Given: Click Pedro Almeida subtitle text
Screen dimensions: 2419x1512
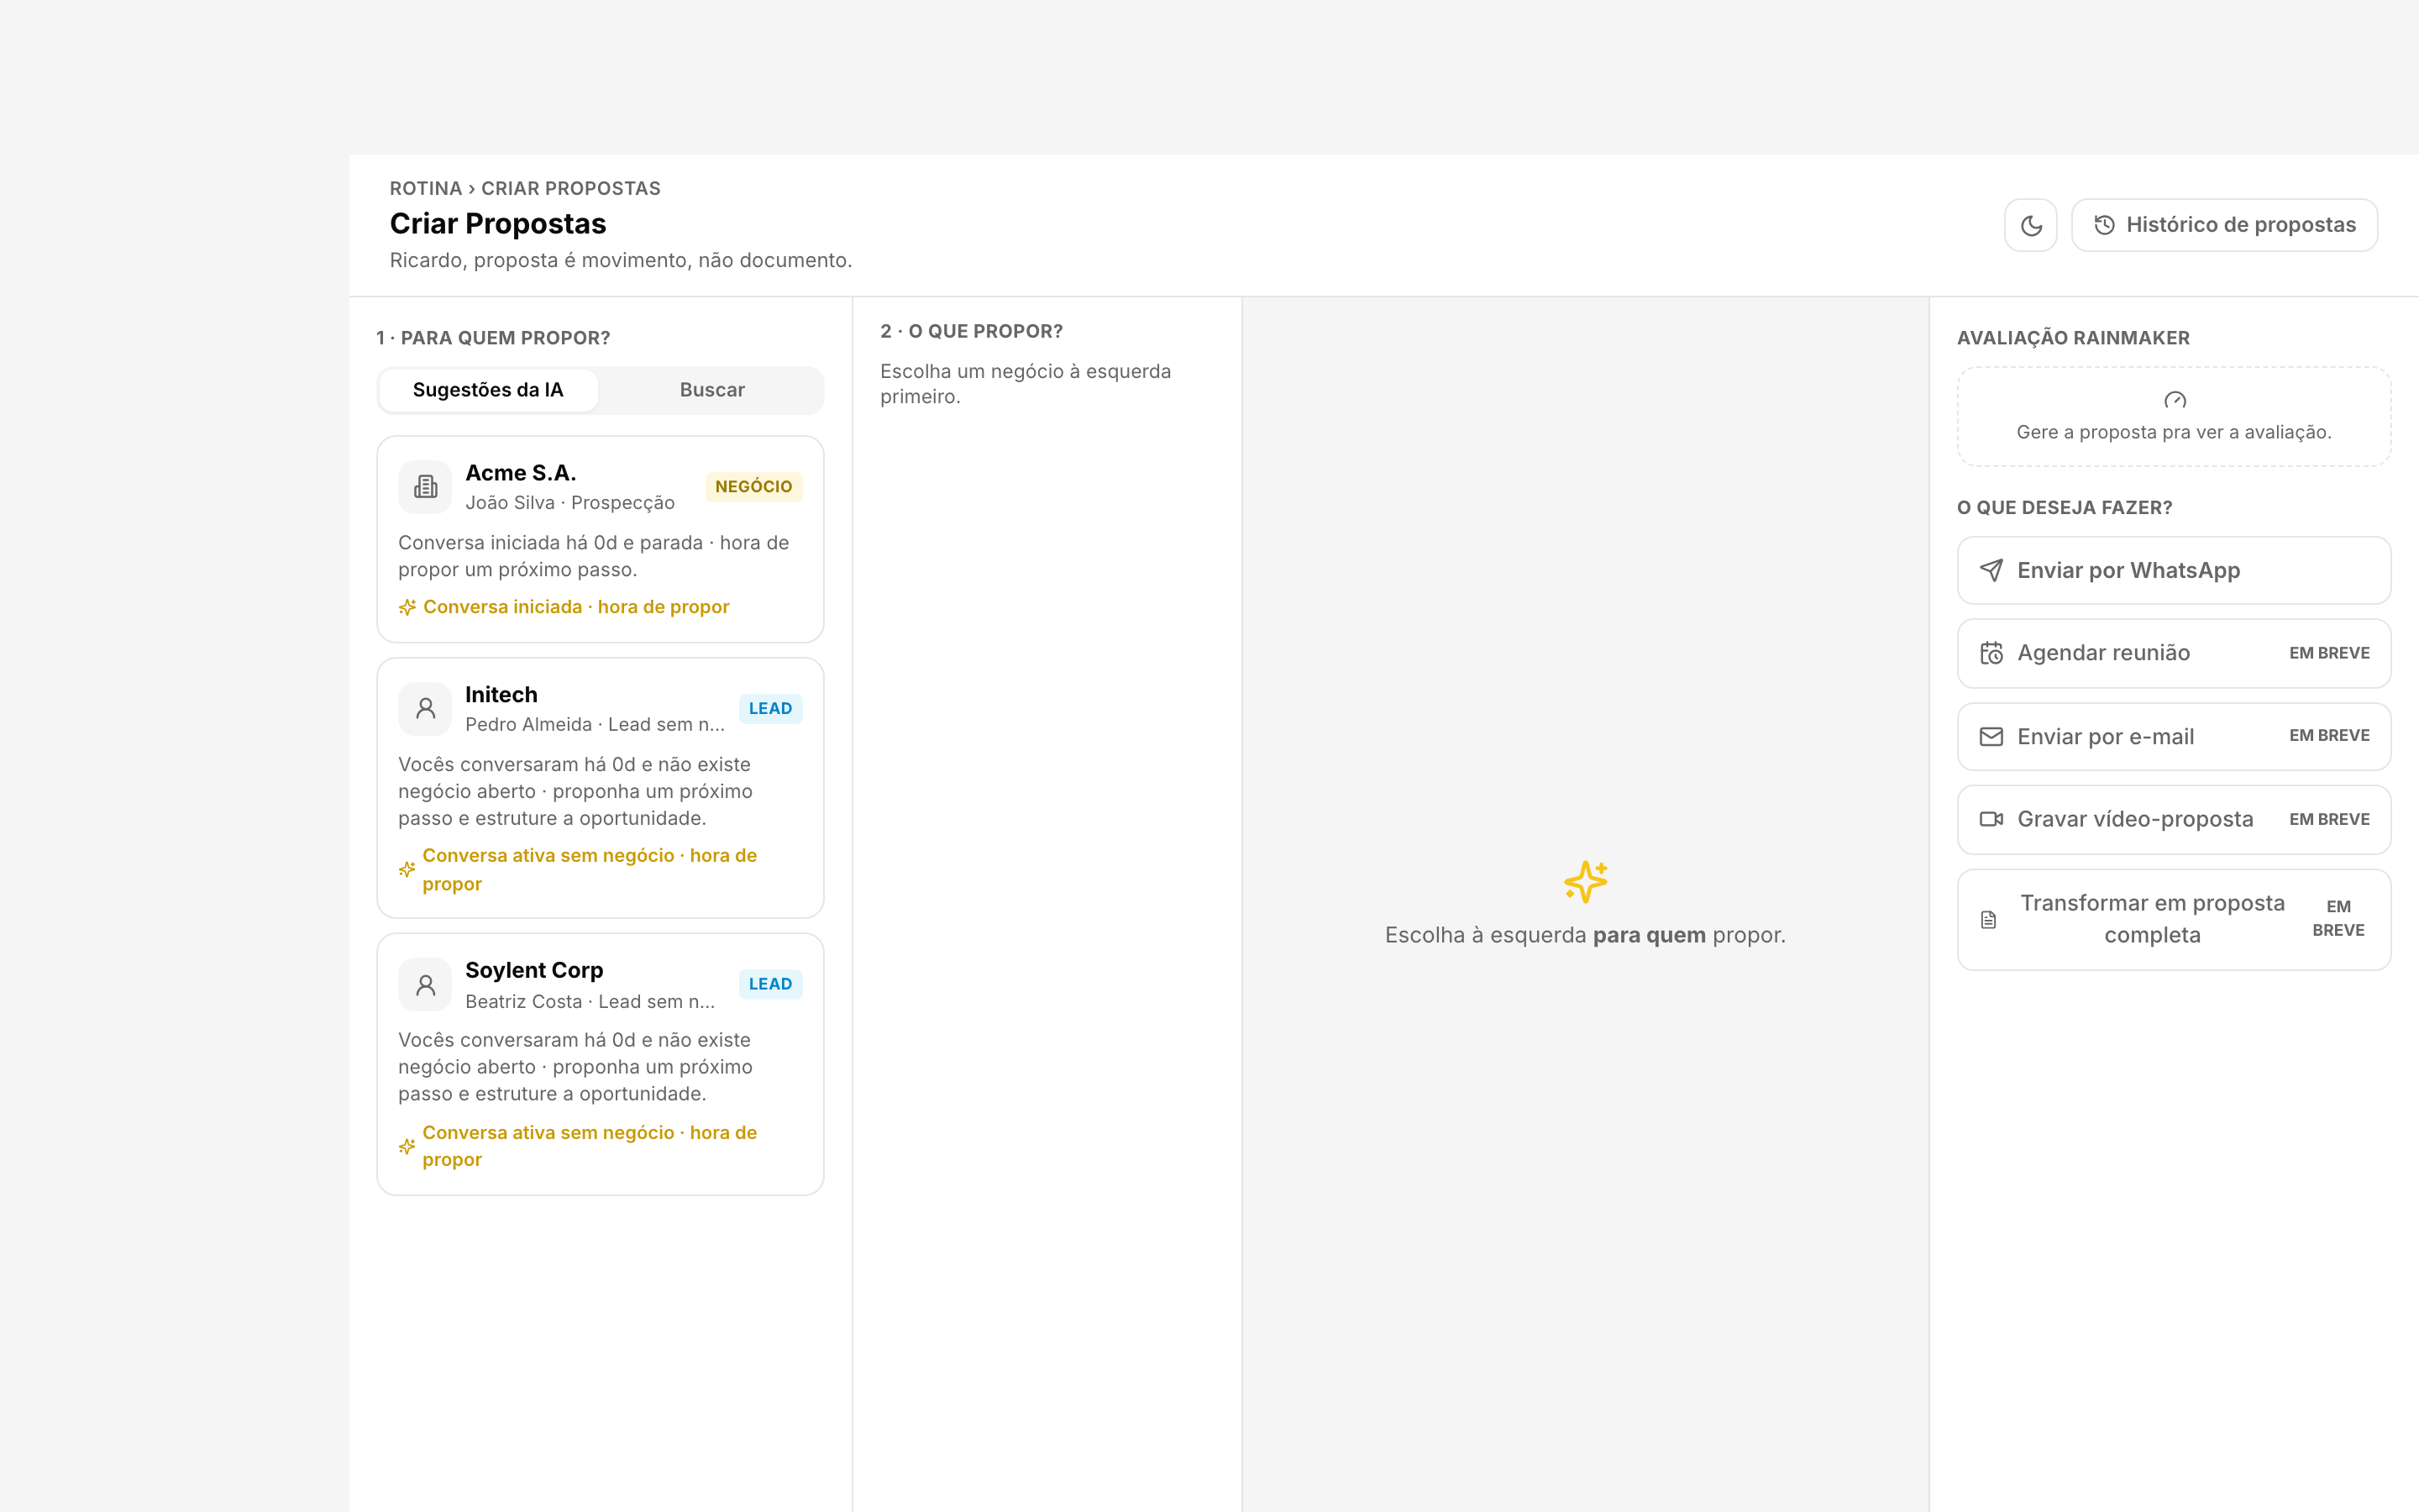Looking at the screenshot, I should 595,725.
